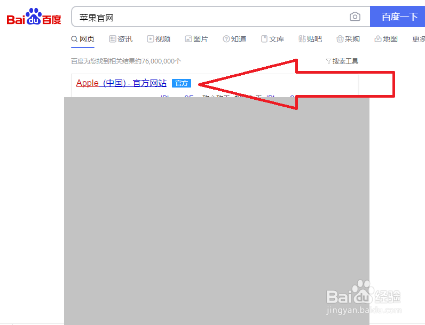The width and height of the screenshot is (425, 325).
Task: Click the blue 官方 badge
Action: (x=182, y=83)
